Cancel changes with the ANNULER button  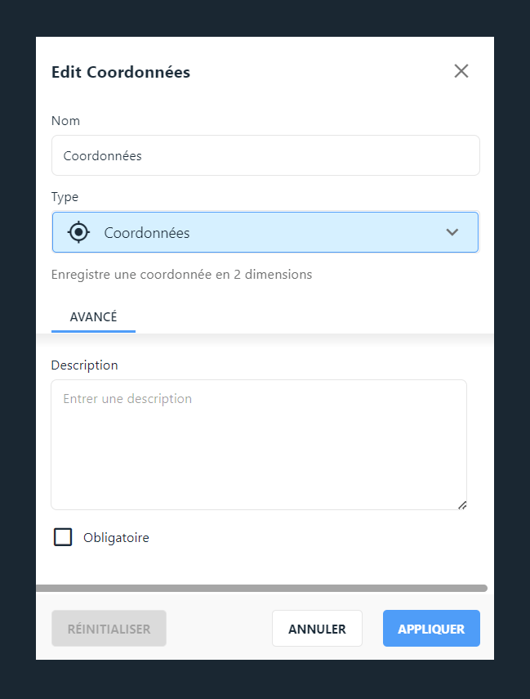coord(317,629)
